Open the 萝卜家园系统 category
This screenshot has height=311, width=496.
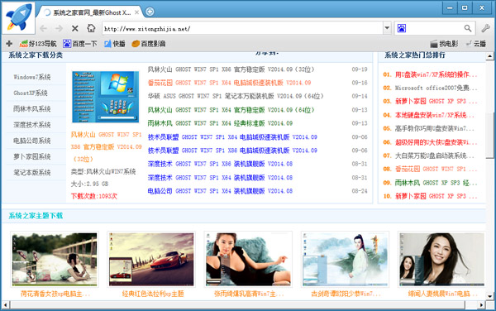click(32, 156)
